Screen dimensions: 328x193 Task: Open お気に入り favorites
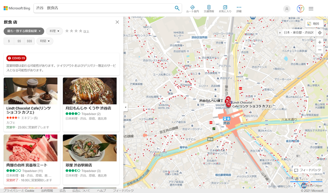coord(225,9)
